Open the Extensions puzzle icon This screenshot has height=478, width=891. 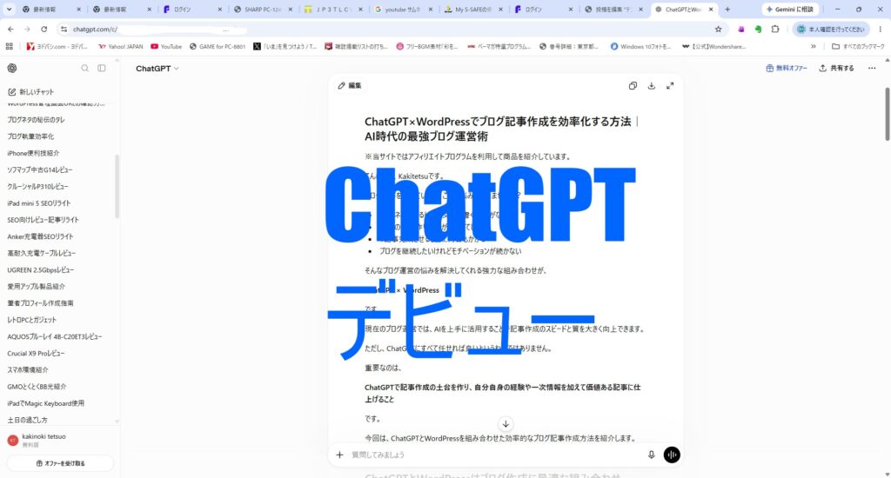coord(775,29)
